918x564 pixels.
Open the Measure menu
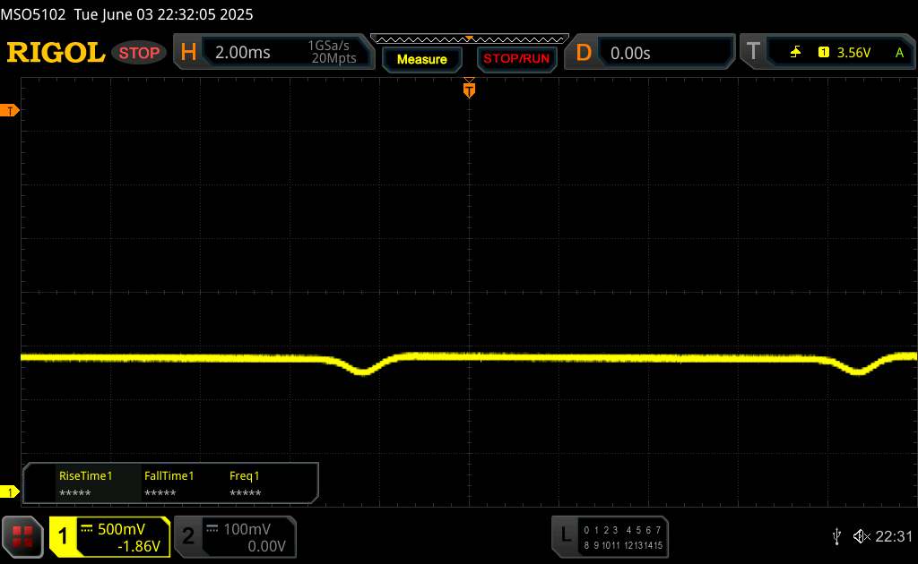[x=421, y=59]
